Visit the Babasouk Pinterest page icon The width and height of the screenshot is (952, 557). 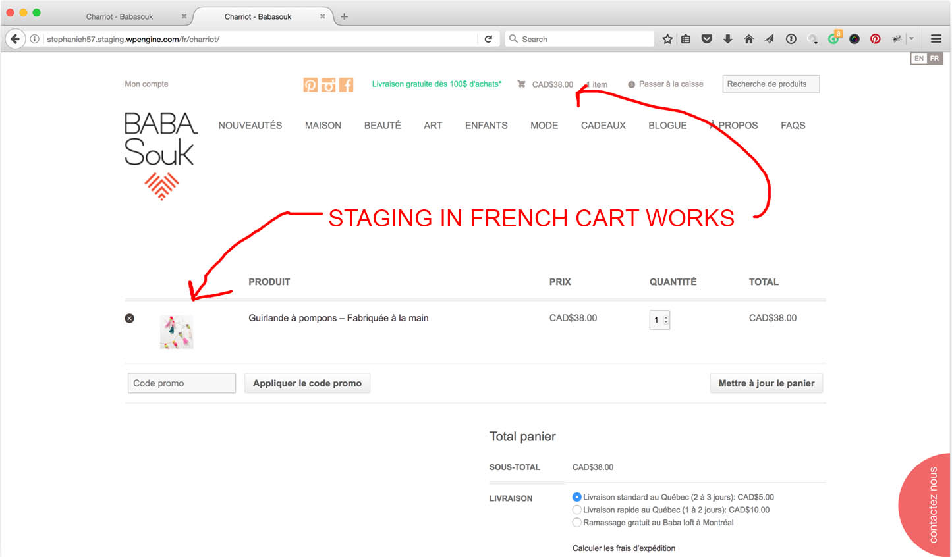[x=310, y=84]
